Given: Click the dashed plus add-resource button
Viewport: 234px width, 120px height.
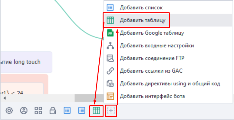Looking at the screenshot, I should tap(111, 111).
